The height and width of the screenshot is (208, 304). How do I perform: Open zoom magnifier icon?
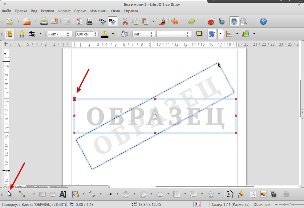coord(244,21)
